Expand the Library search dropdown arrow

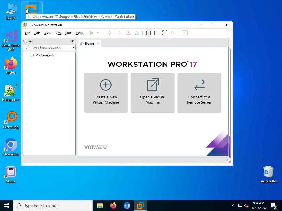click(73, 47)
